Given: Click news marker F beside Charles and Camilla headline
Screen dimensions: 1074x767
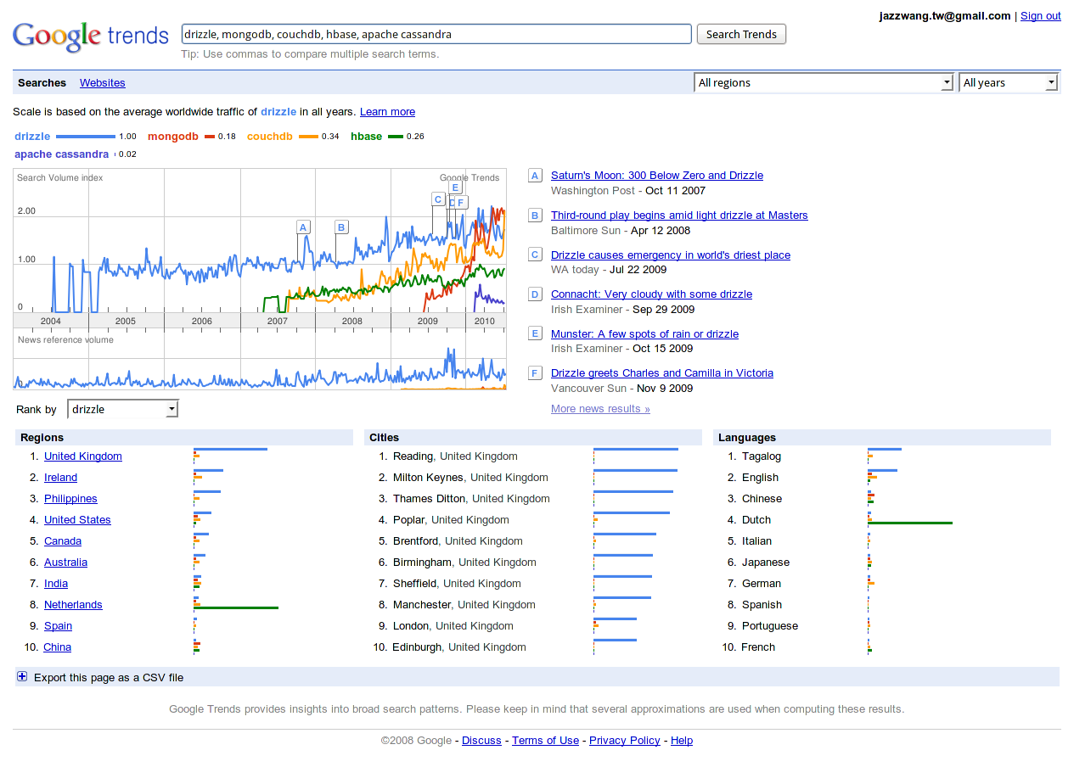Looking at the screenshot, I should [535, 373].
